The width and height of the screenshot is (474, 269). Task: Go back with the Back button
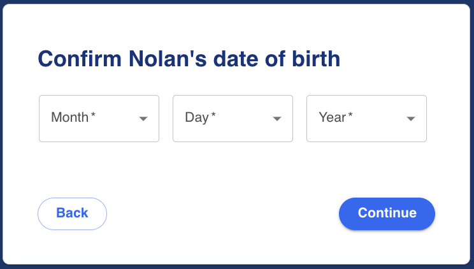(x=72, y=214)
